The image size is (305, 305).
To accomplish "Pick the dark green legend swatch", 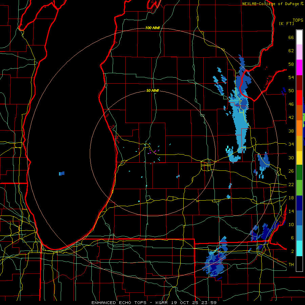I will click(x=299, y=172).
